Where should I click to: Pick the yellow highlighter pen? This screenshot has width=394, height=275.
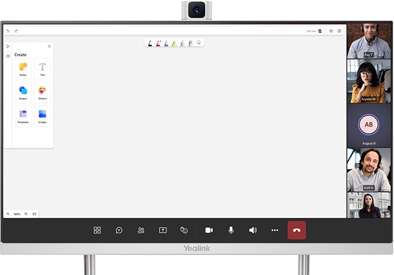click(174, 43)
